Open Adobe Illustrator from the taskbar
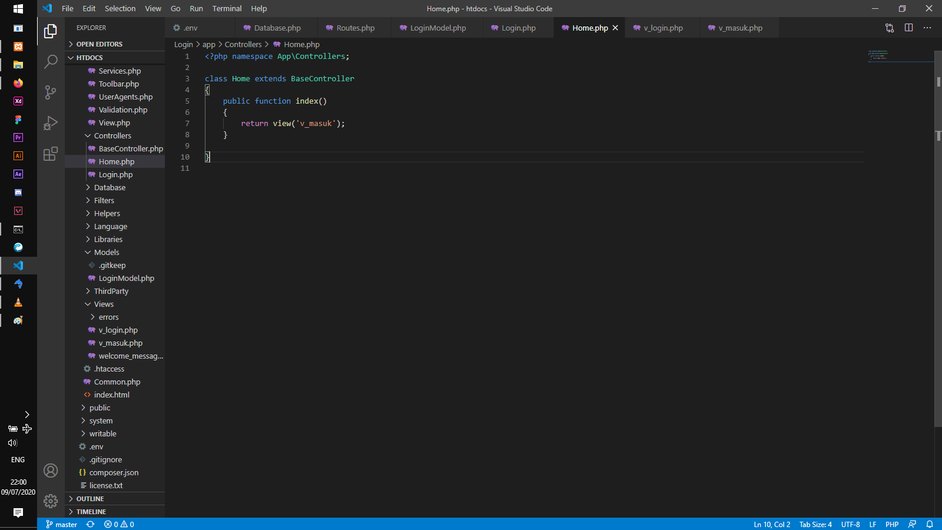The width and height of the screenshot is (942, 530). [x=18, y=156]
